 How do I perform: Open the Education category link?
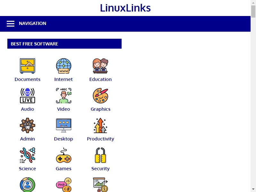100,79
